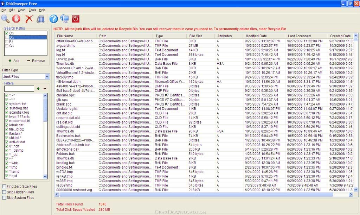Sort by the Last Accessed column header
360x215 pixels.
coord(306,36)
